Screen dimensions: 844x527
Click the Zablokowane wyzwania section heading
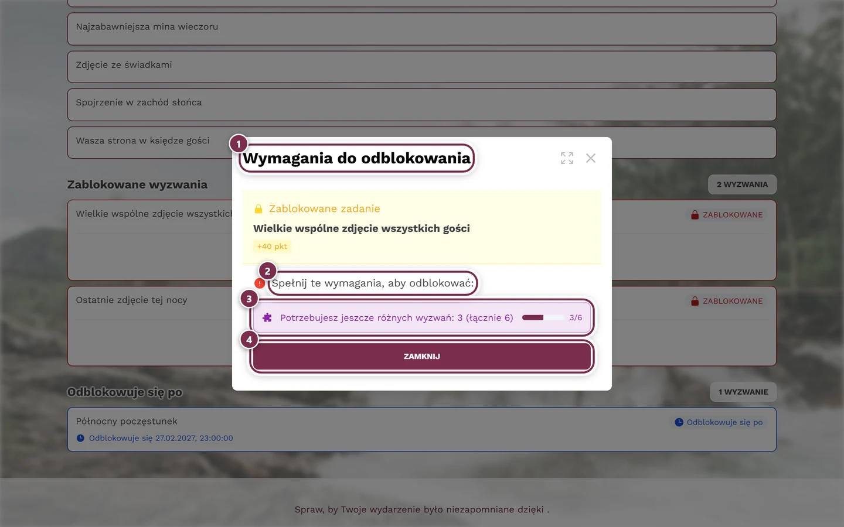[x=137, y=184]
